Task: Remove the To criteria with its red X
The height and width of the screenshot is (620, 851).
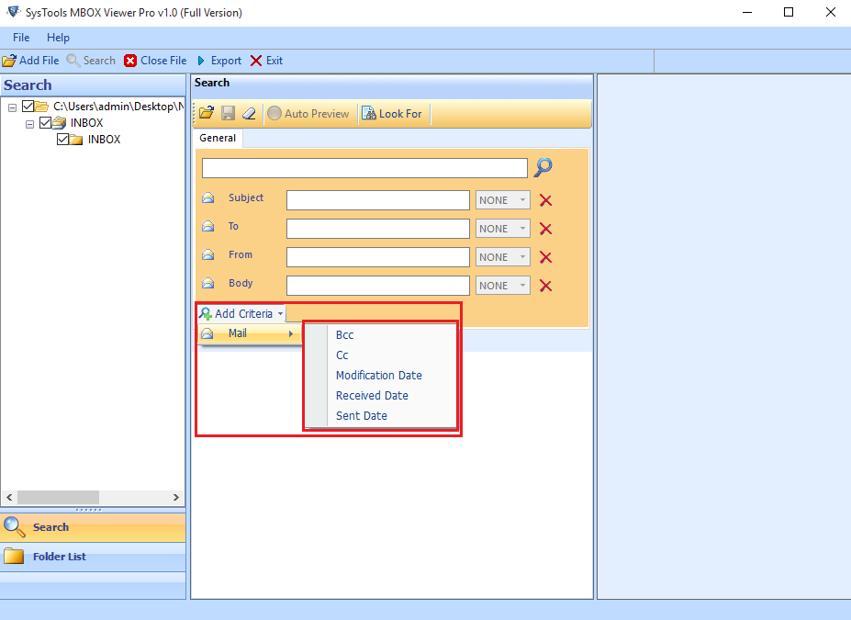Action: coord(545,229)
